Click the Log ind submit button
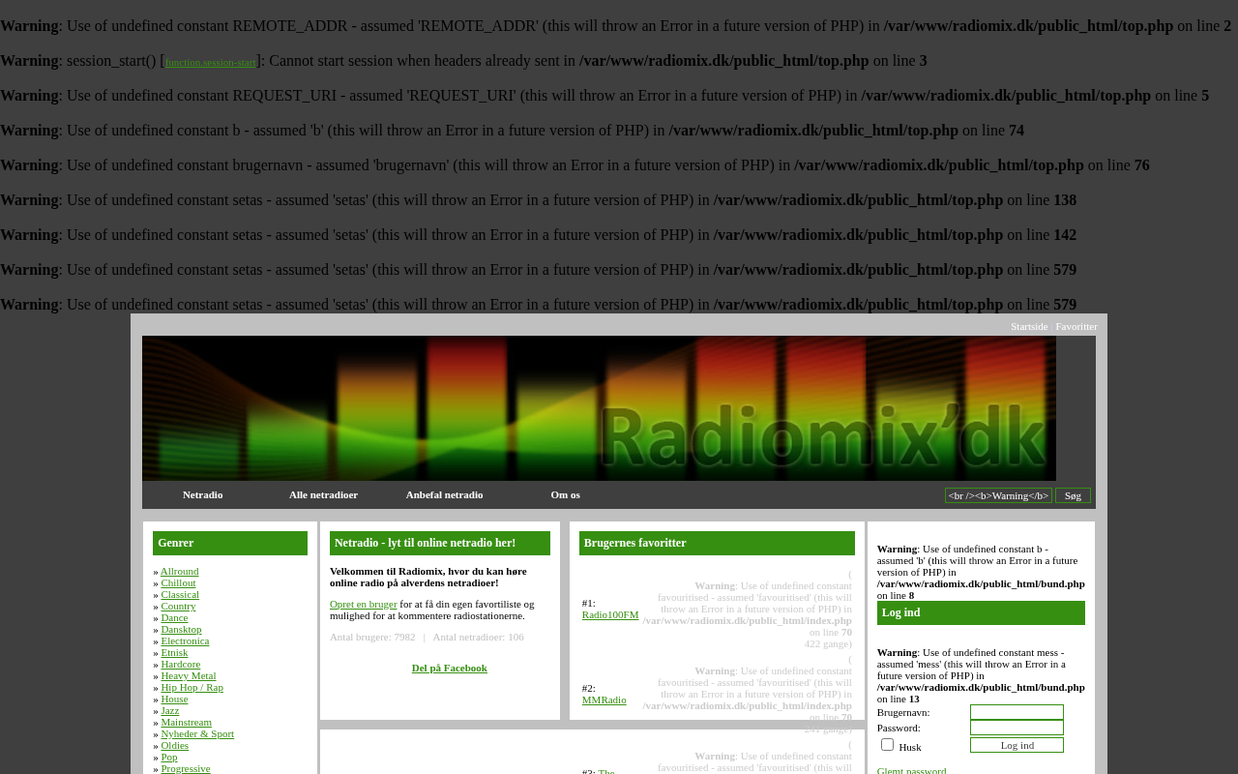Screen dimensions: 1238x774 coord(1017,745)
